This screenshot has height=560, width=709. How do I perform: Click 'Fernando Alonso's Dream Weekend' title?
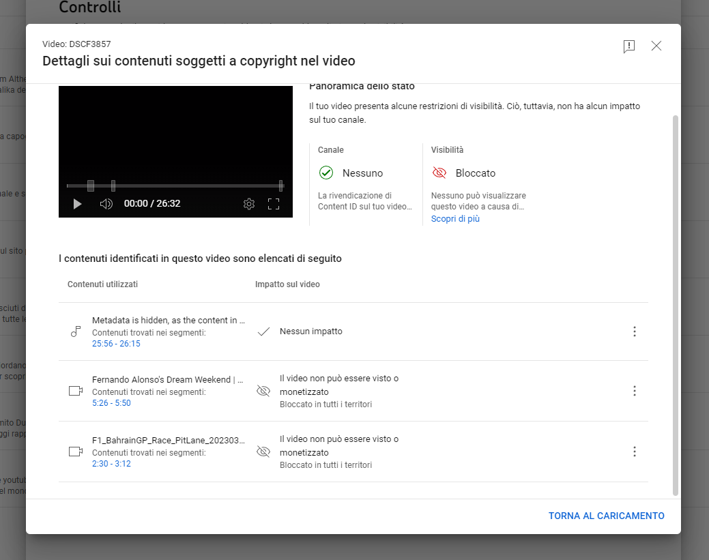[167, 380]
